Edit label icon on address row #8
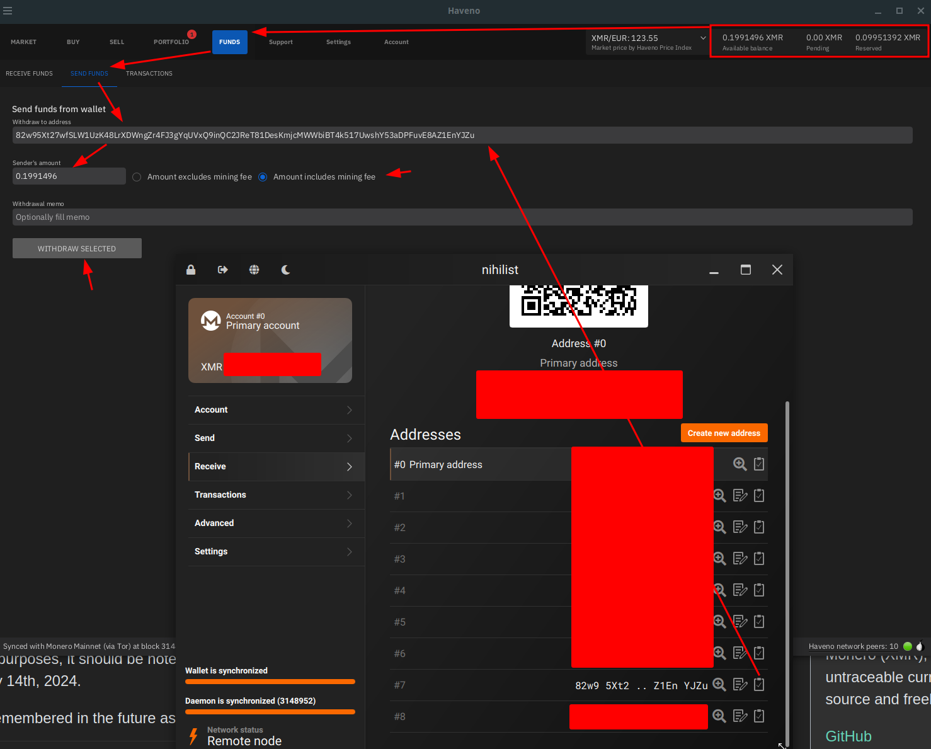Viewport: 931px width, 749px height. point(740,716)
